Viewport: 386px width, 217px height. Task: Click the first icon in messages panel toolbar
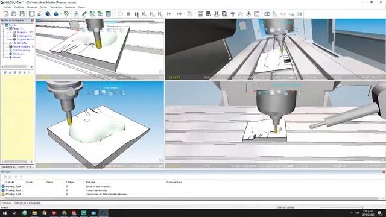[5, 177]
